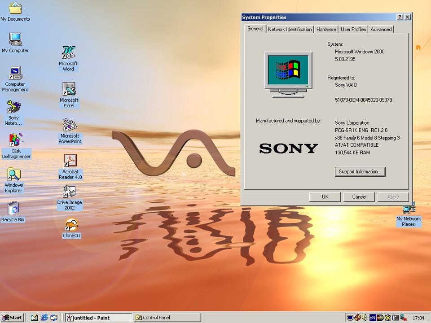Click the Acrobat Reader 4.0 shortcut
Viewport: 431px width, 323px height.
point(70,167)
